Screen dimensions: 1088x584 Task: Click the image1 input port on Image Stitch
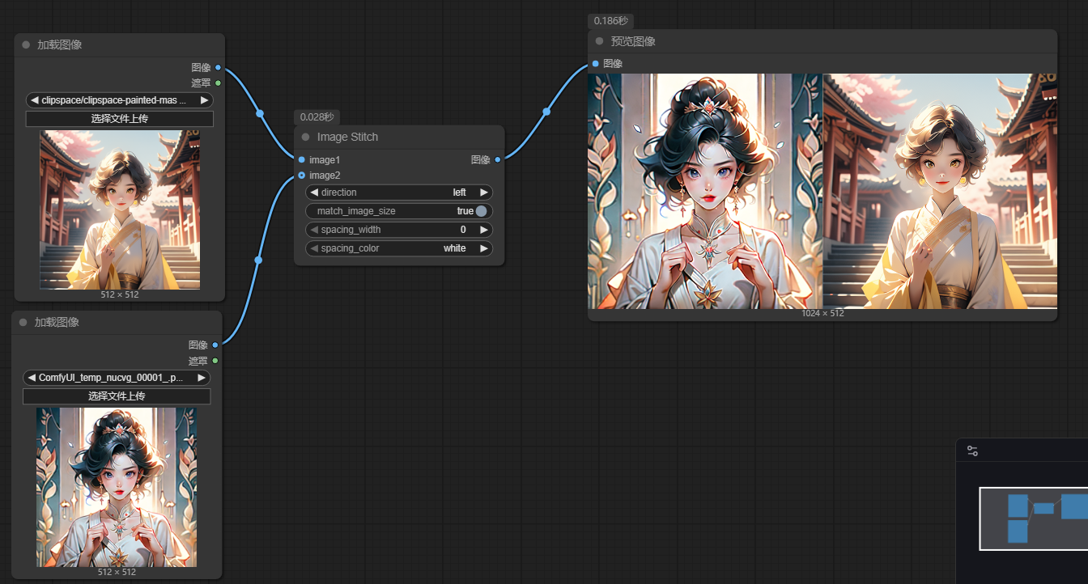(302, 160)
